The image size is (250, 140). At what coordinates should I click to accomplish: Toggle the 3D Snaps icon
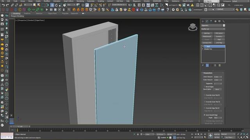point(92,5)
